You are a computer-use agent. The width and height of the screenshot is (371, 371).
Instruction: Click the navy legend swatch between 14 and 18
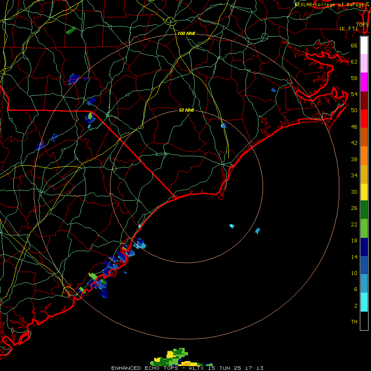pyautogui.click(x=364, y=247)
